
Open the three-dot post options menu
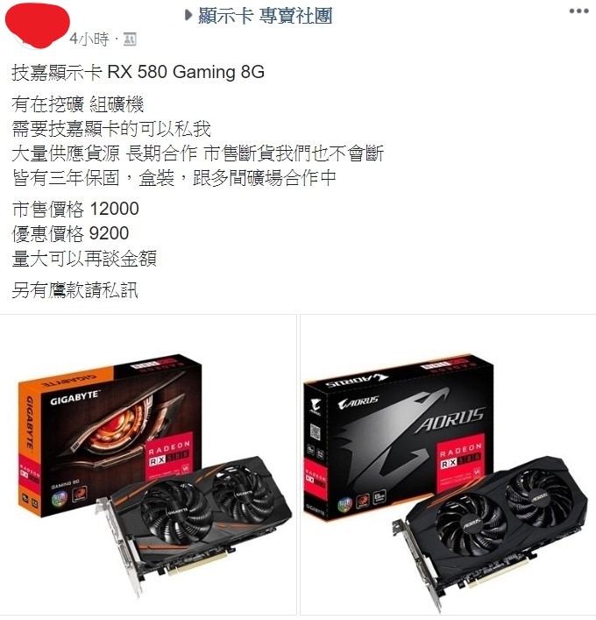[578, 11]
